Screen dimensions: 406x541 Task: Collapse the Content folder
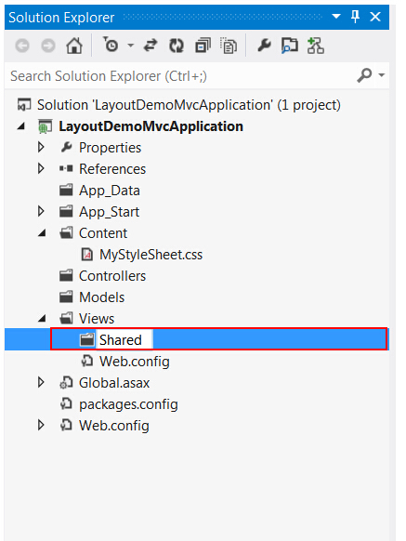tap(42, 233)
